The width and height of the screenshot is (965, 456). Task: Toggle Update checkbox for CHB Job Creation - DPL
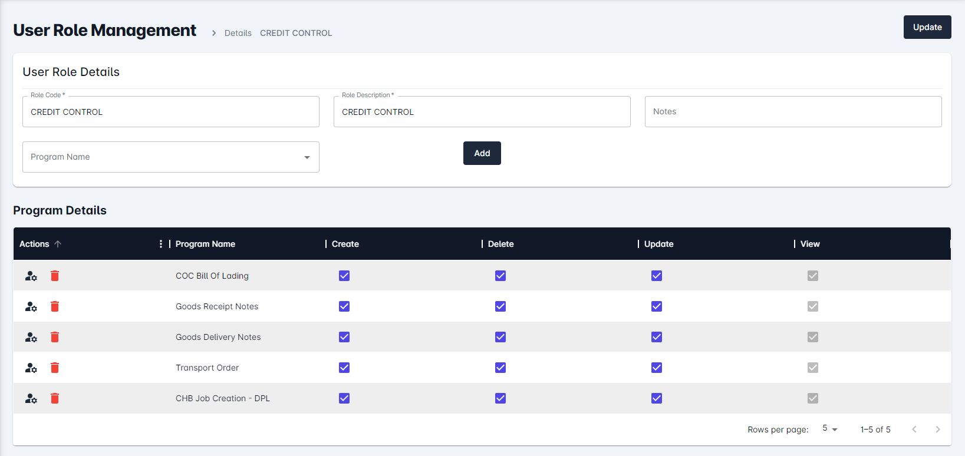pyautogui.click(x=657, y=398)
